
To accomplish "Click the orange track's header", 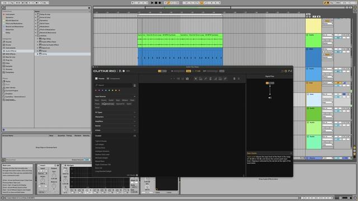I will click(313, 87).
